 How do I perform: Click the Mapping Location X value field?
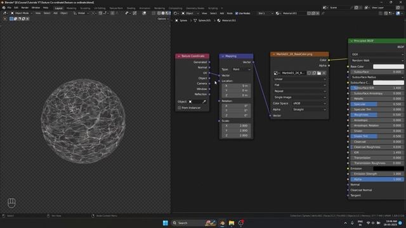(236, 85)
